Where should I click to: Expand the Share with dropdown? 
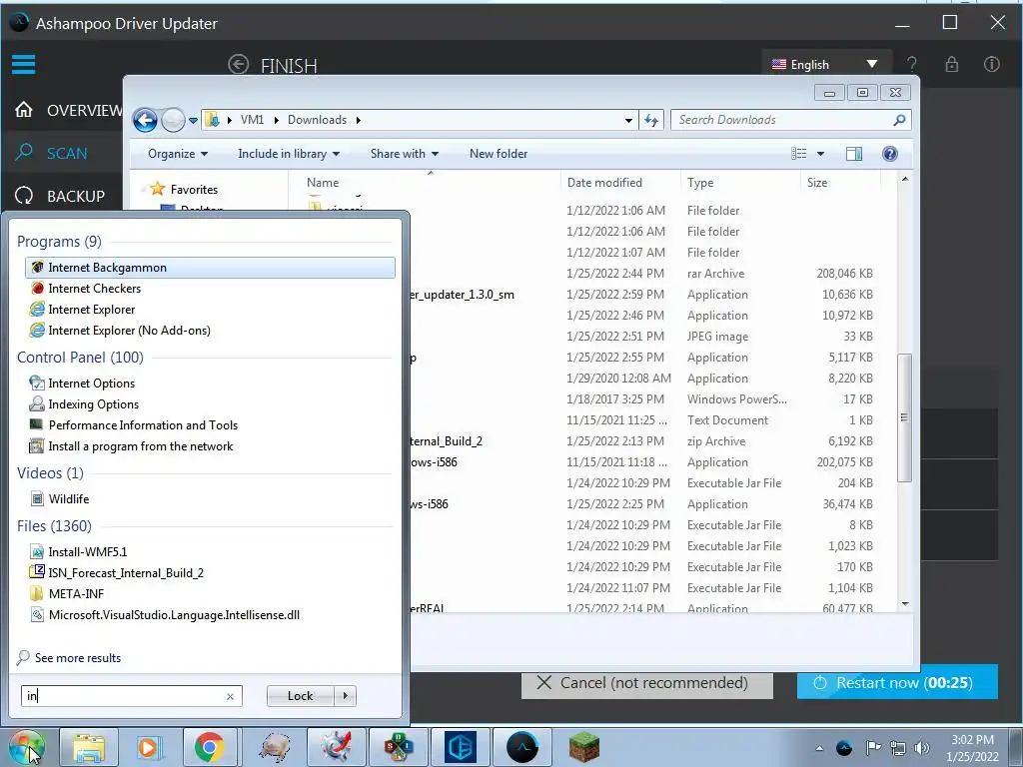(x=405, y=154)
